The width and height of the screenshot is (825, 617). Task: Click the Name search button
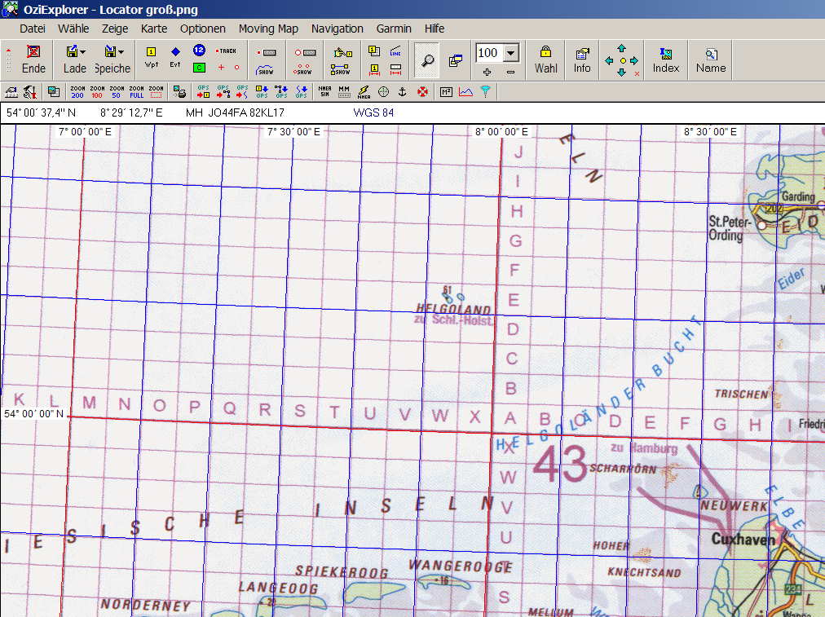point(711,59)
